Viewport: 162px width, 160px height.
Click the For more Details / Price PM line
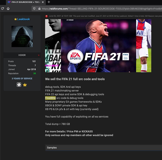point(69,131)
